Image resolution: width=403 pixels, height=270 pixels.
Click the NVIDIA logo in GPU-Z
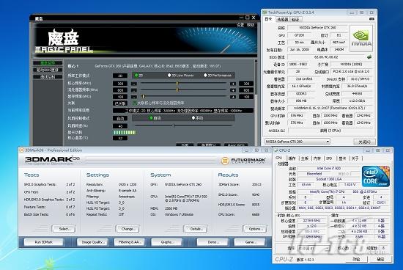[x=361, y=38]
